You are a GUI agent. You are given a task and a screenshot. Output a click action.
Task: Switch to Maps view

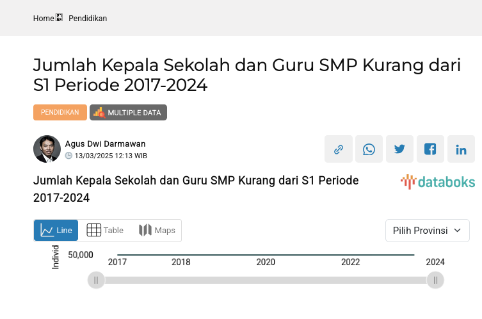coord(157,231)
